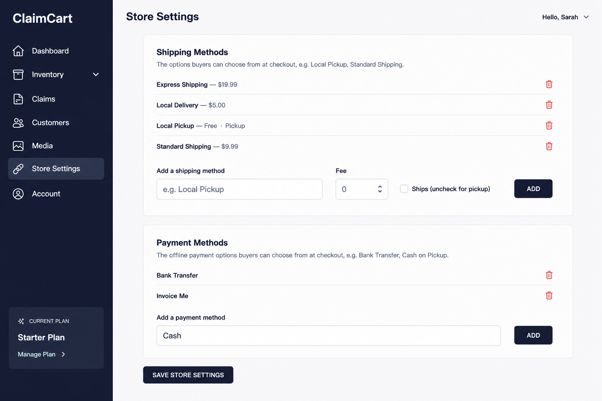Screen dimensions: 602x401
Task: Delete the Bank Transfer payment method
Action: pos(549,275)
